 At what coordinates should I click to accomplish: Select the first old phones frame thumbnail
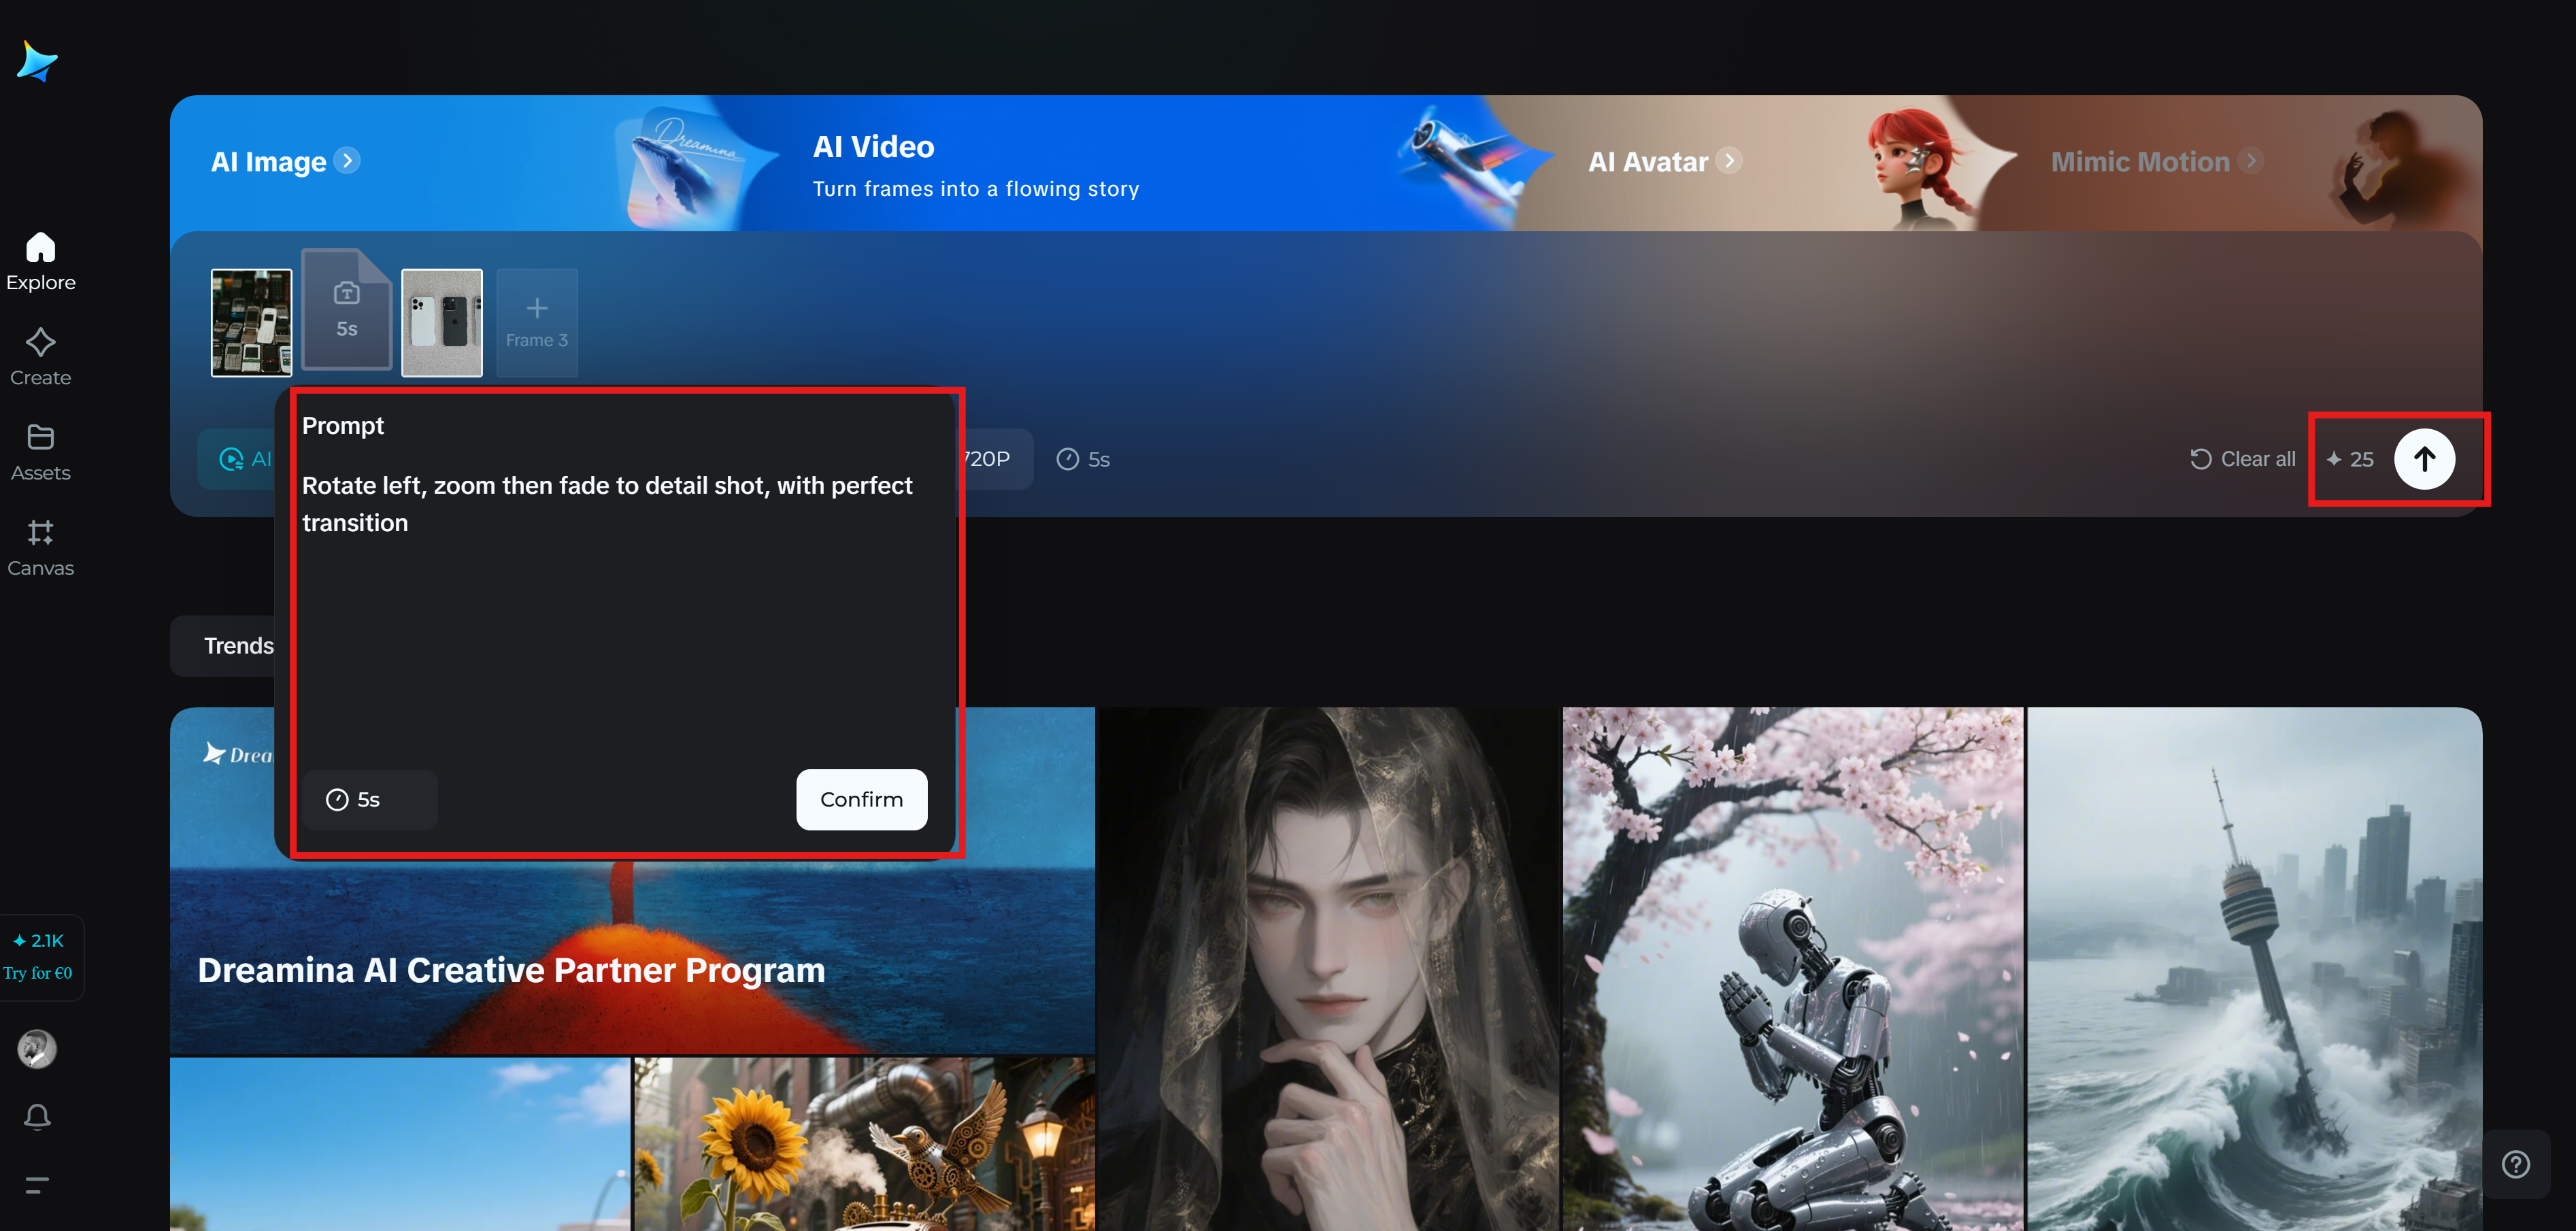click(251, 322)
